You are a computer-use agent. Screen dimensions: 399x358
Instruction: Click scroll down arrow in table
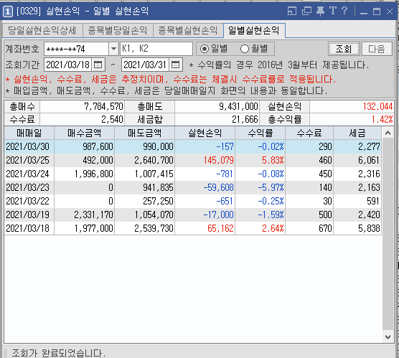388,337
